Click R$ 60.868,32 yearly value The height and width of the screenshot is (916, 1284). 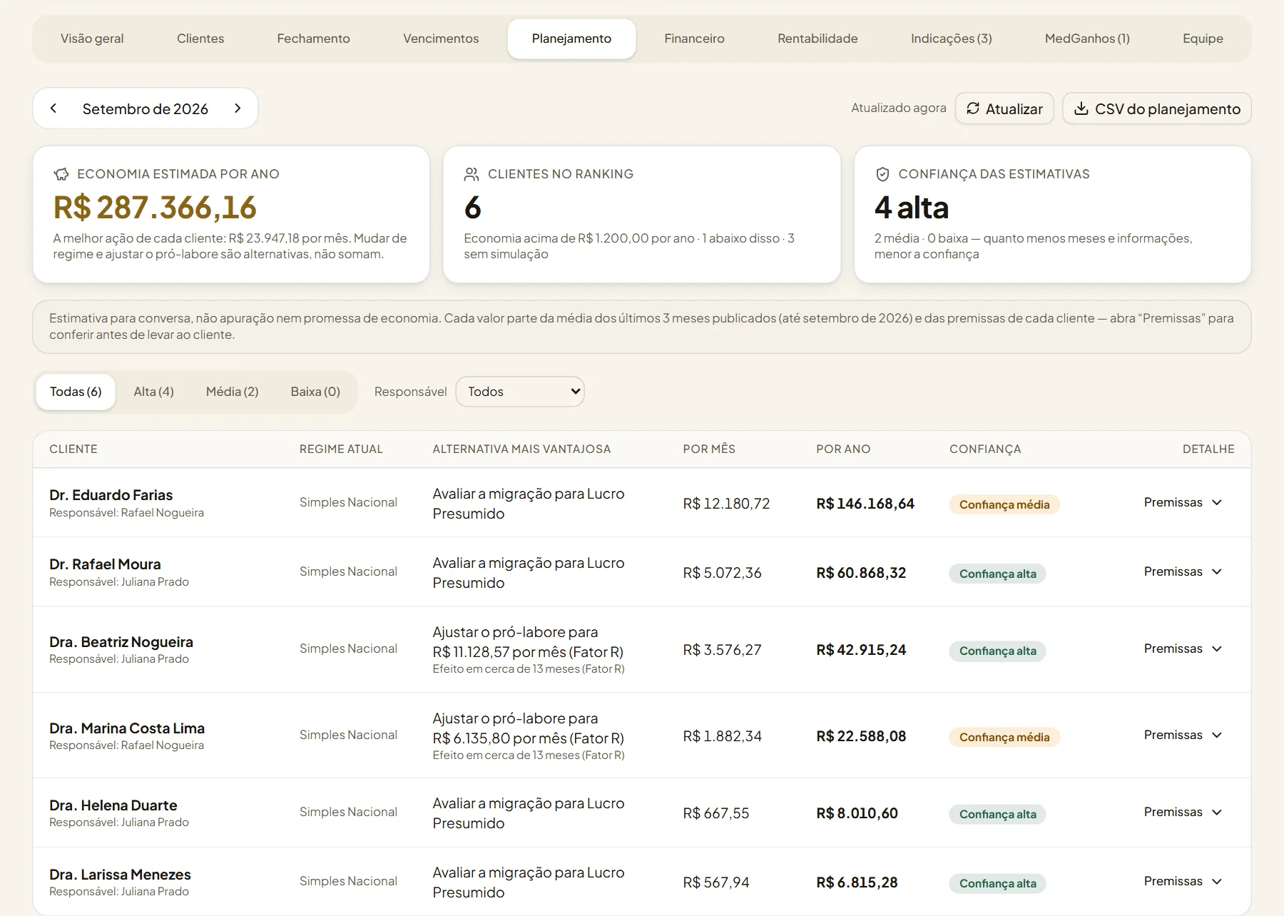tap(861, 573)
